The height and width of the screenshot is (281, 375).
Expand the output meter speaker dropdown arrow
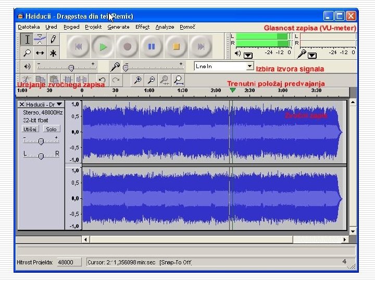[248, 55]
